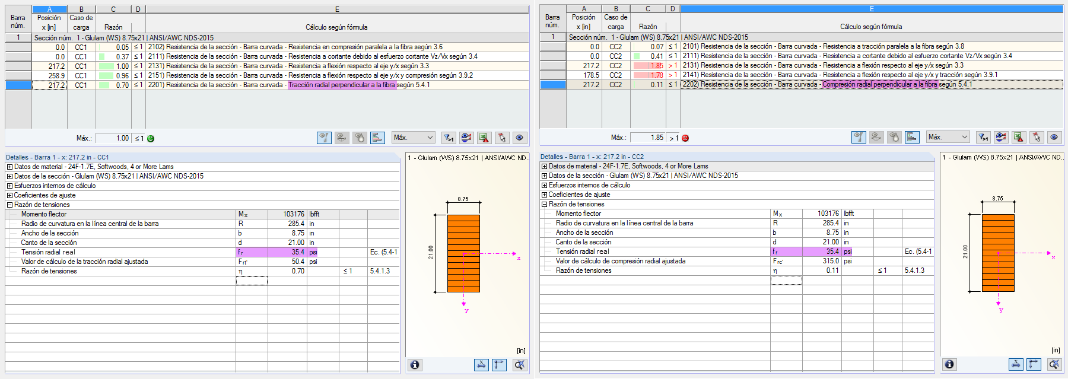Click pick member cursor icon in right window
Screen dimensions: 1068x379
(1037, 137)
